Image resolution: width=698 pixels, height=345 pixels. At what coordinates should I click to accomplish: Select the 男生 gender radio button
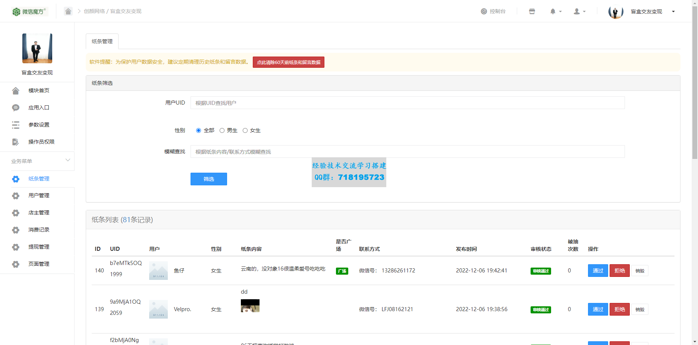pos(222,131)
